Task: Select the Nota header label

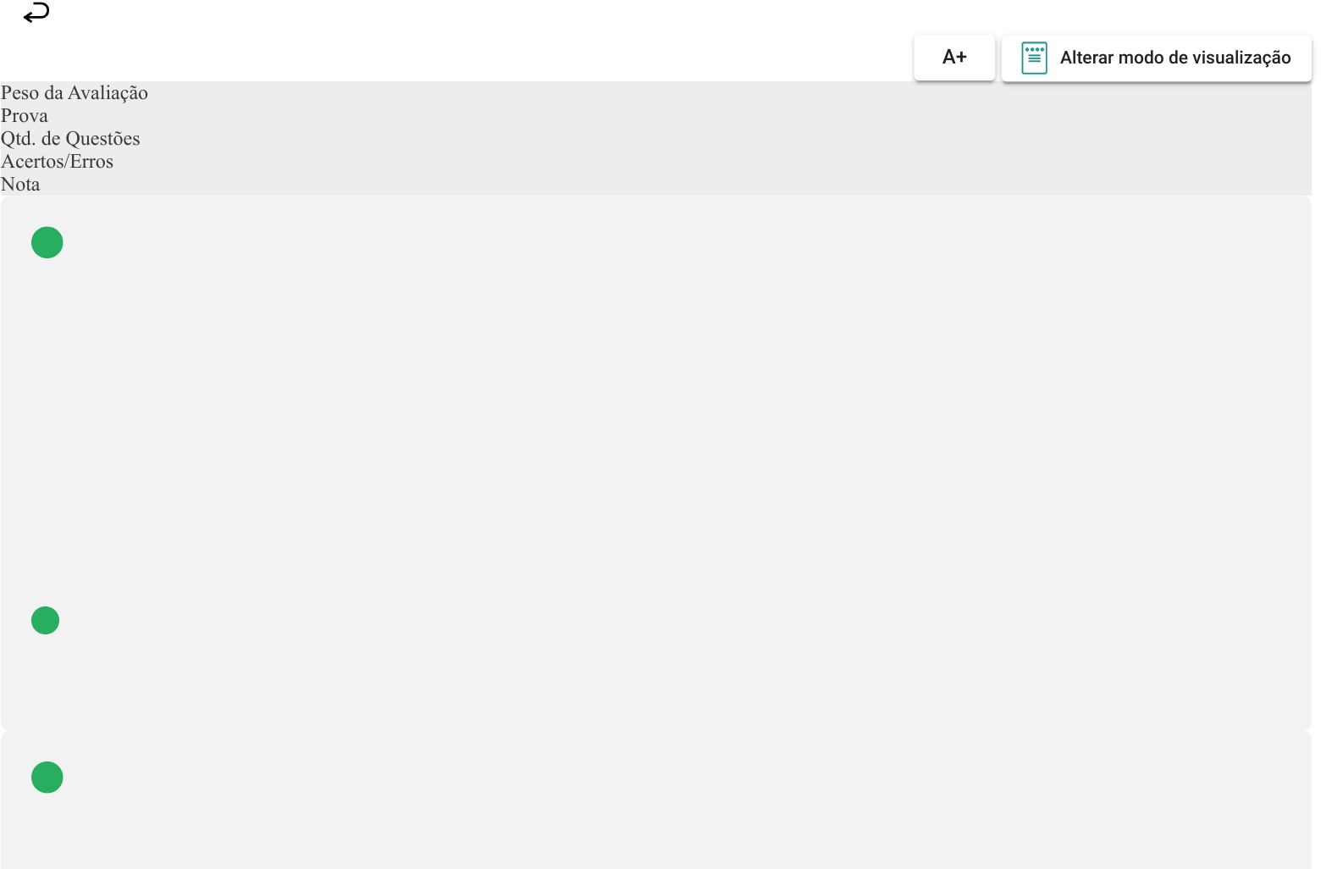Action: (x=20, y=185)
